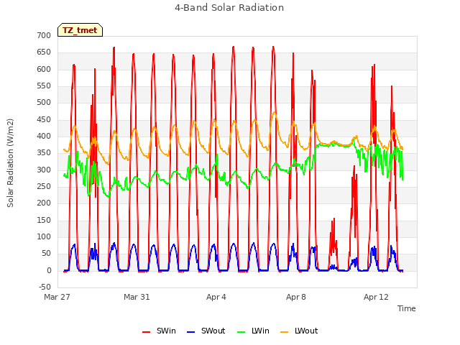Viewport: 460px width, 345px height.
Task: Click the 650 y-axis tick label
Action: 44,52
